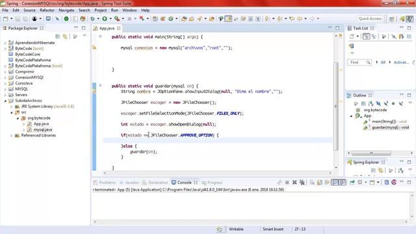Click the All link in Task List
The height and width of the screenshot is (234, 416).
point(383,62)
